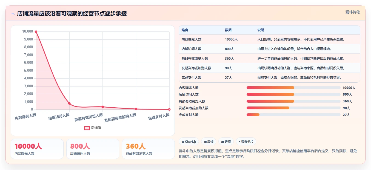Click the chart icon in the Chart.js tag
Screen dimensions: 371x170
pos(183,142)
